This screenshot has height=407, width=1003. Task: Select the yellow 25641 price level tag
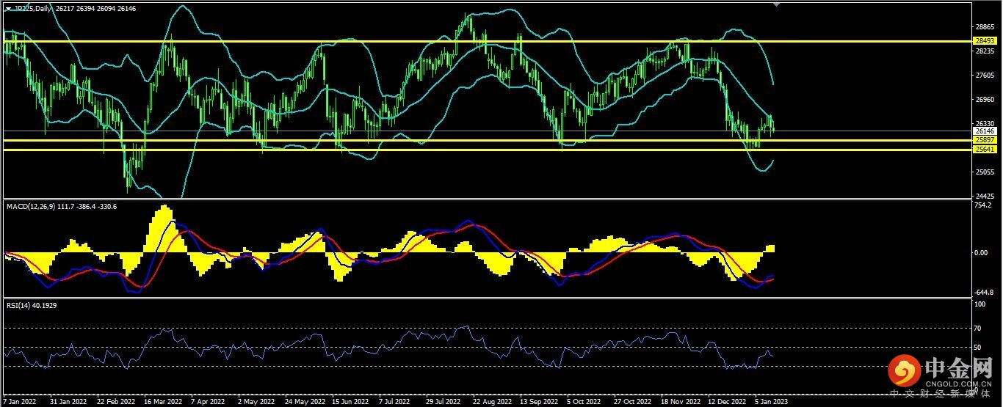tap(984, 150)
